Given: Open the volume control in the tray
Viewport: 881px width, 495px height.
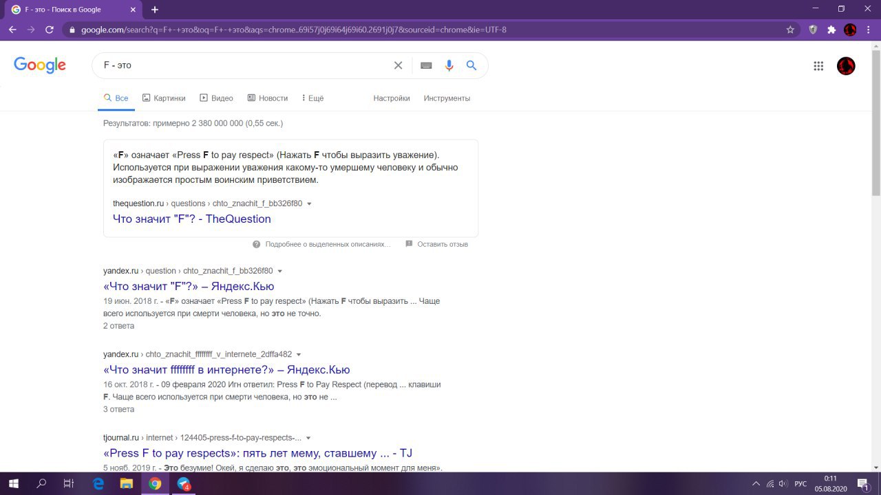Looking at the screenshot, I should coord(783,483).
